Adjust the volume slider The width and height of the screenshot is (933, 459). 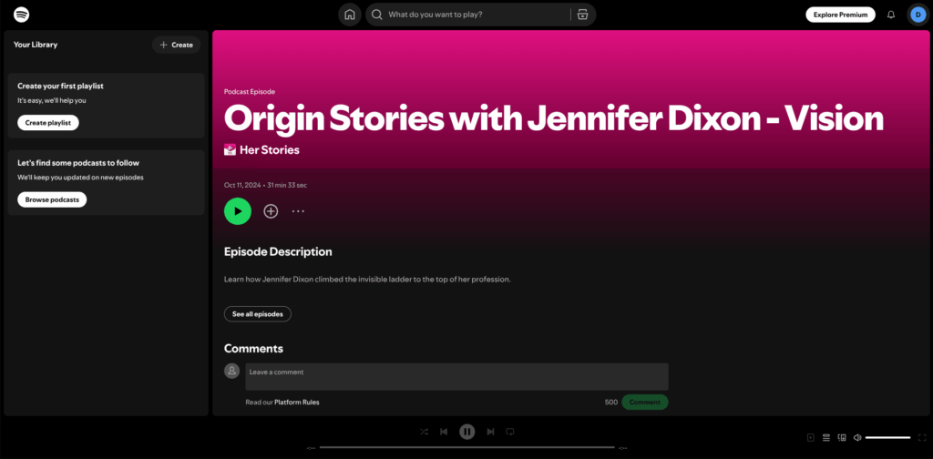click(x=887, y=437)
